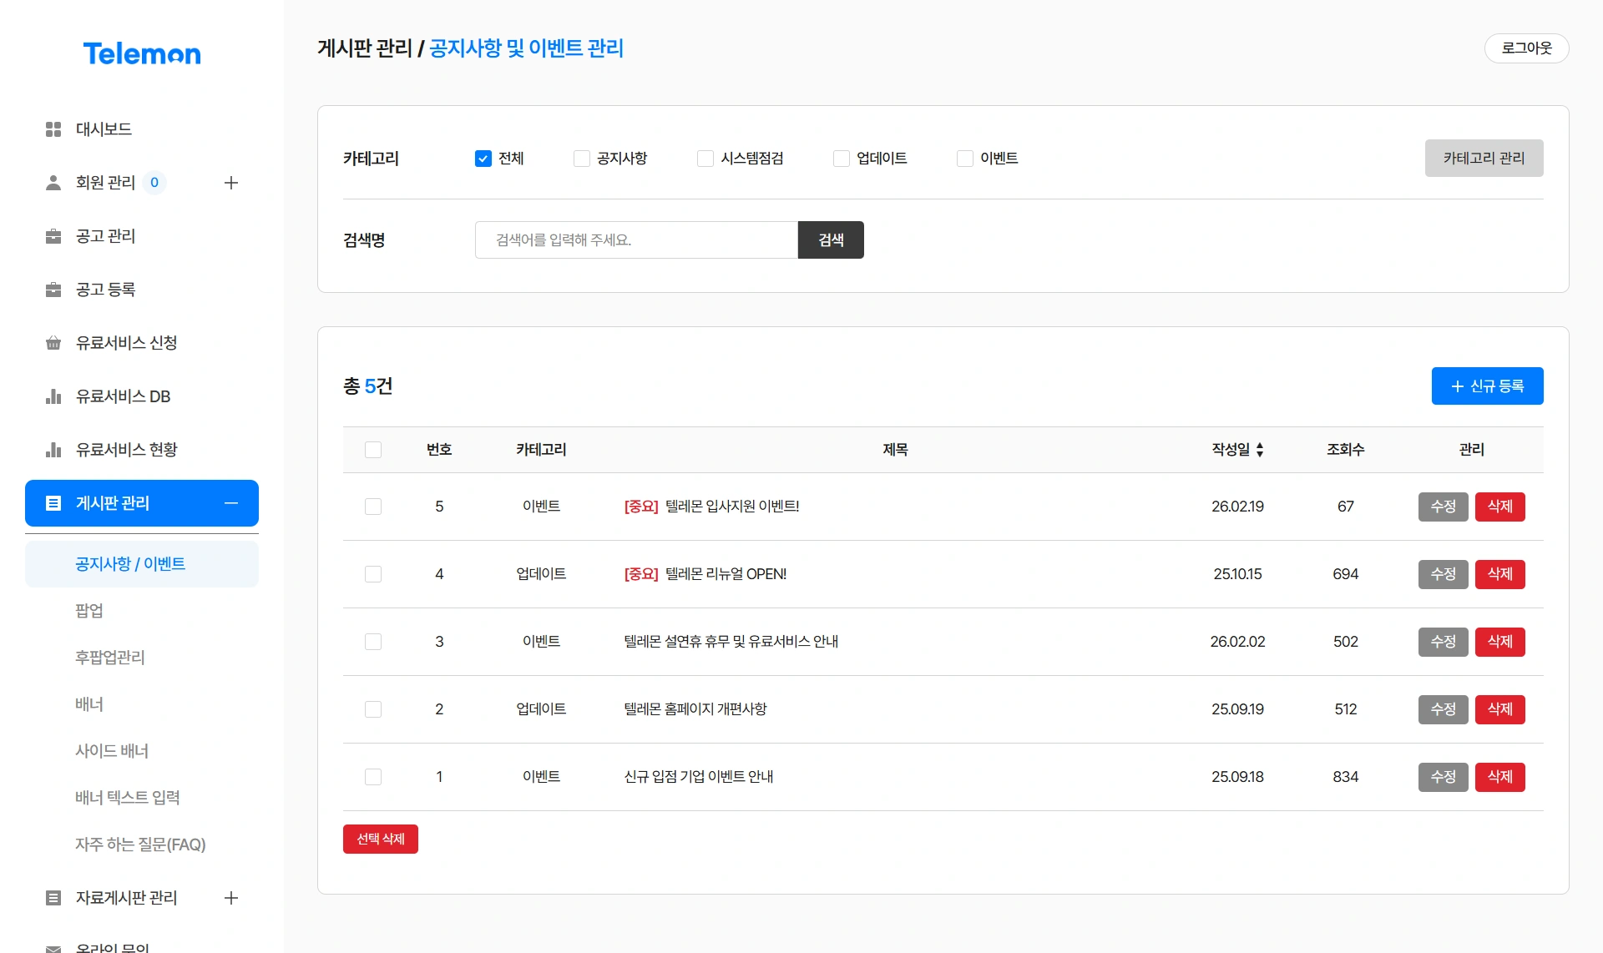Click the 신규 등록 button
The height and width of the screenshot is (953, 1603).
1487,386
